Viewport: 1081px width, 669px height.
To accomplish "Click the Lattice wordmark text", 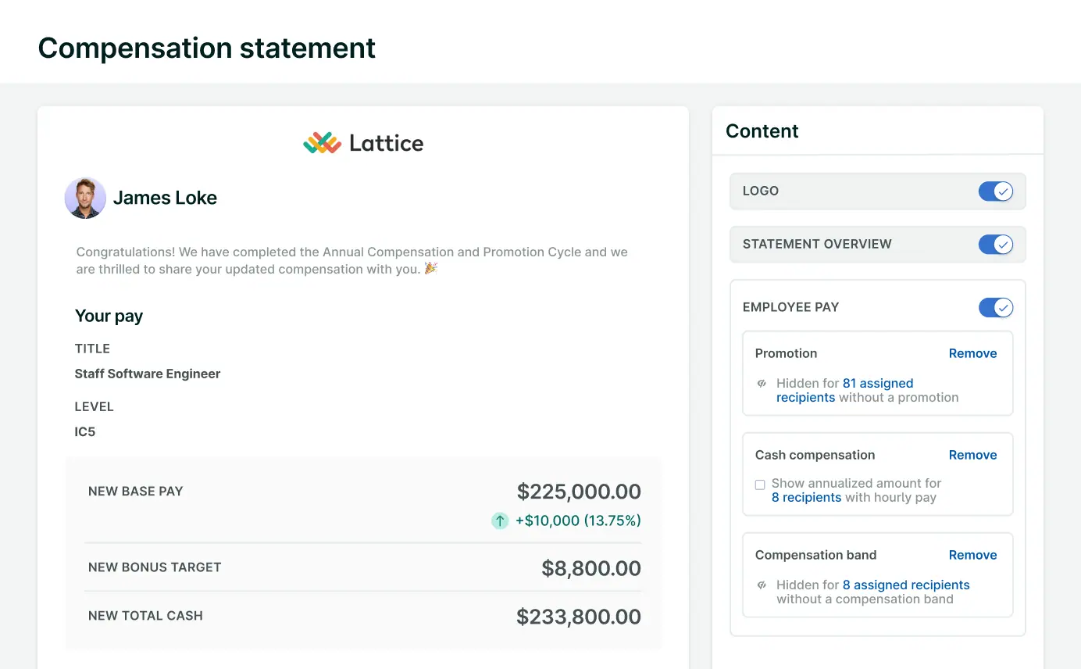I will click(386, 143).
